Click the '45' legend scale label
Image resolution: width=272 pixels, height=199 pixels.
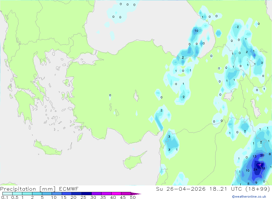(x=123, y=197)
